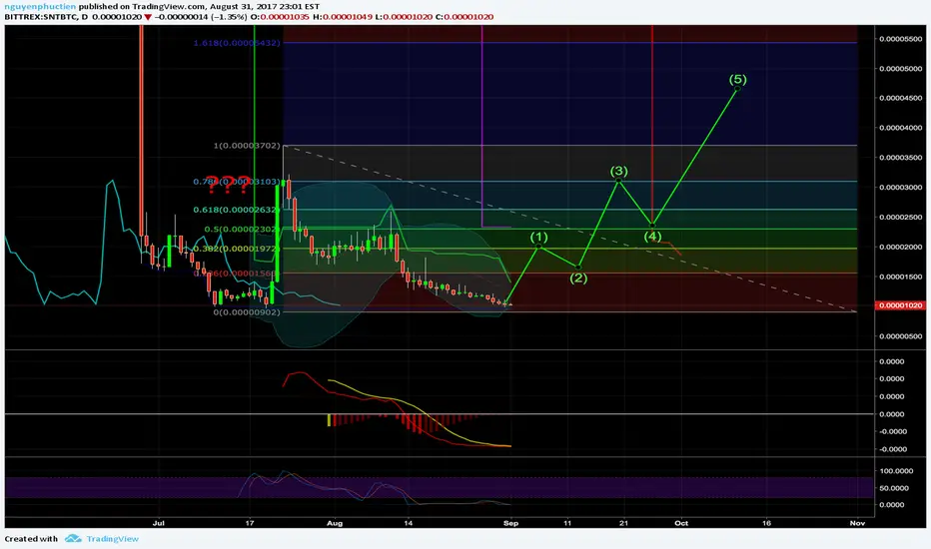Select the 0.382(0.00001972) Fibonacci label
931x549 pixels.
point(237,249)
